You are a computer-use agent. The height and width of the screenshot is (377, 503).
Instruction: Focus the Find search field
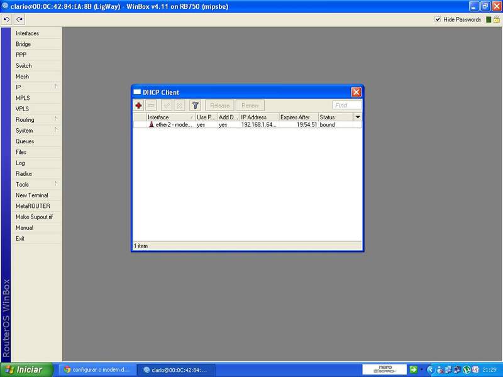tap(347, 106)
